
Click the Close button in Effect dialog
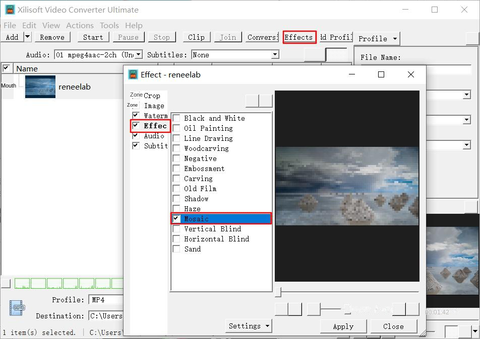(393, 326)
